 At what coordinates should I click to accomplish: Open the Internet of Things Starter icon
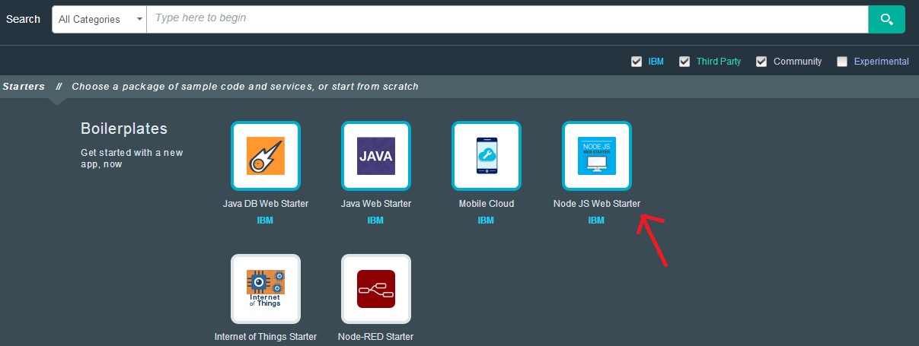(265, 288)
